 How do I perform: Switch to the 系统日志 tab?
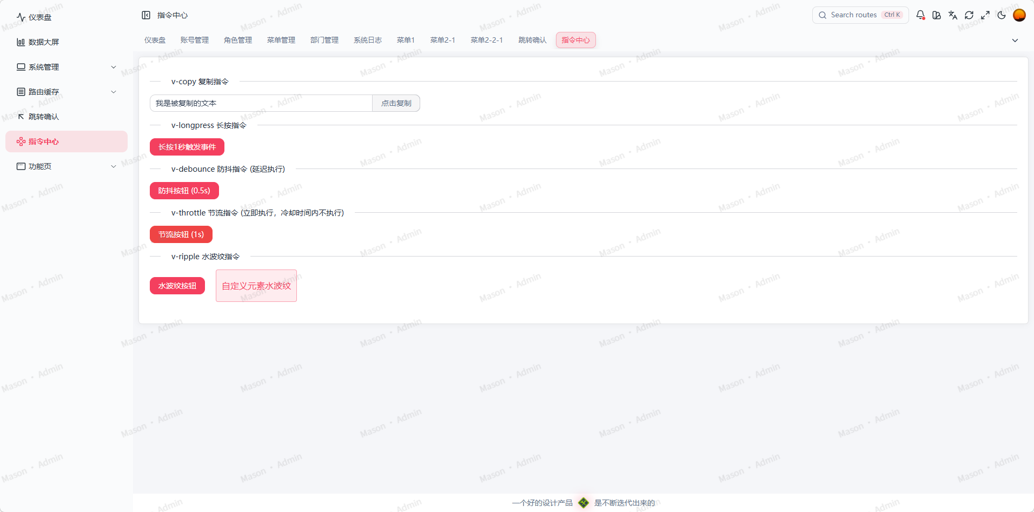point(367,39)
